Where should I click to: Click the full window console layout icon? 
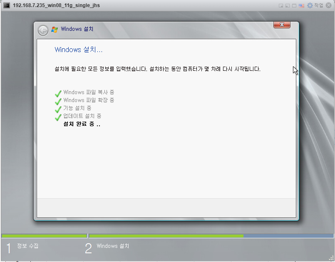click(294, 5)
